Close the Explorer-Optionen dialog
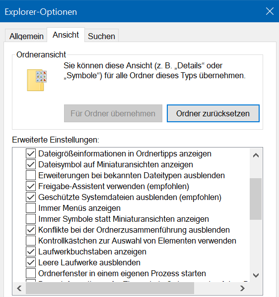 click(x=270, y=11)
